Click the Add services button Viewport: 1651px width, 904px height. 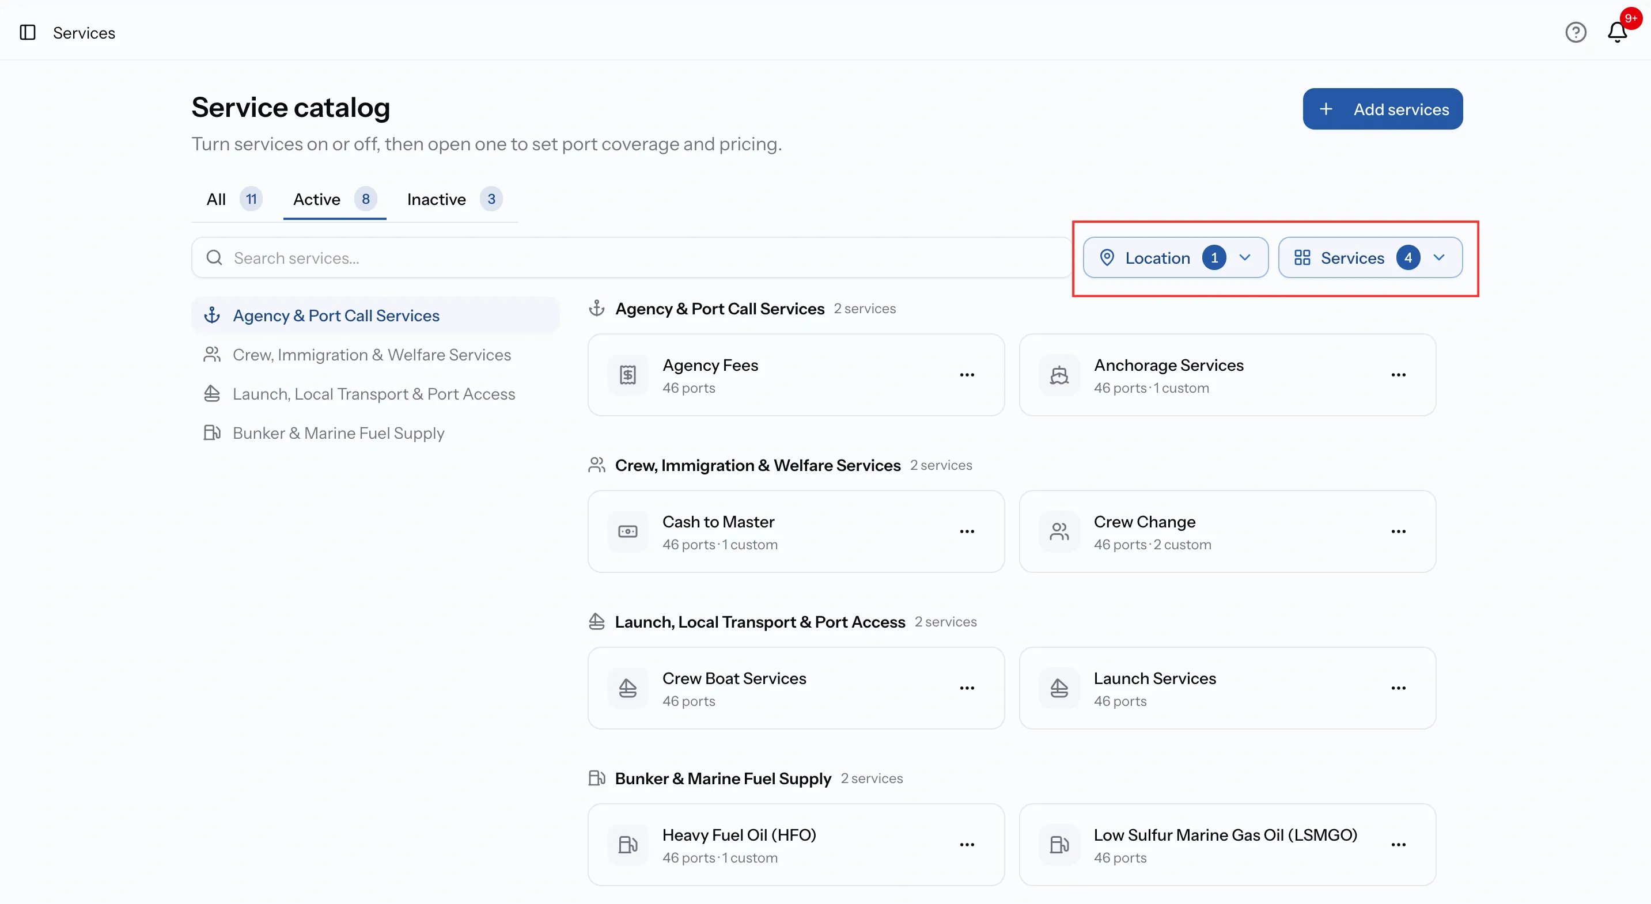point(1383,109)
